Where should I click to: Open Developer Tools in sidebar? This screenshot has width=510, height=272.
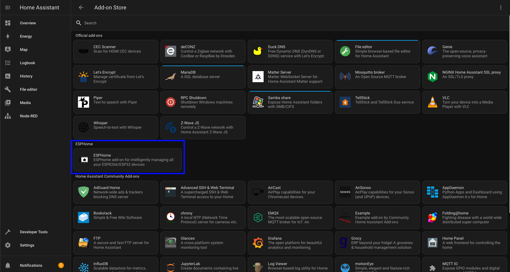pos(34,232)
